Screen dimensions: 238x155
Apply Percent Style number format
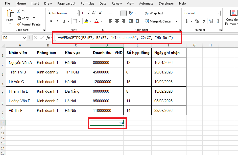197,21
